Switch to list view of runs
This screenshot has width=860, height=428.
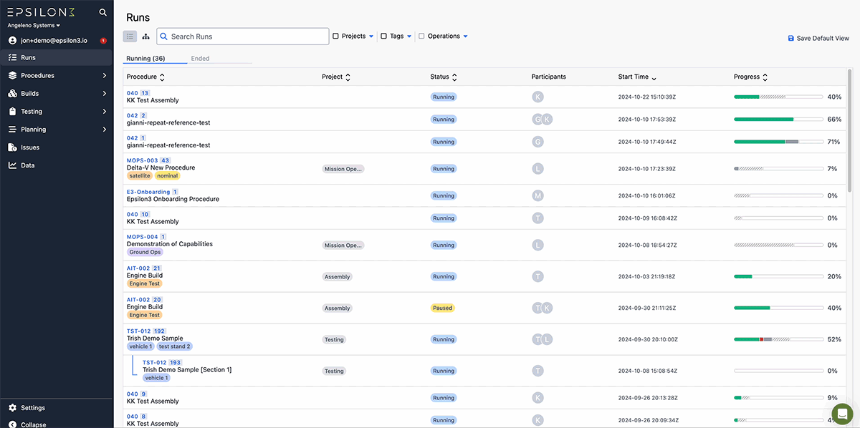pyautogui.click(x=130, y=35)
